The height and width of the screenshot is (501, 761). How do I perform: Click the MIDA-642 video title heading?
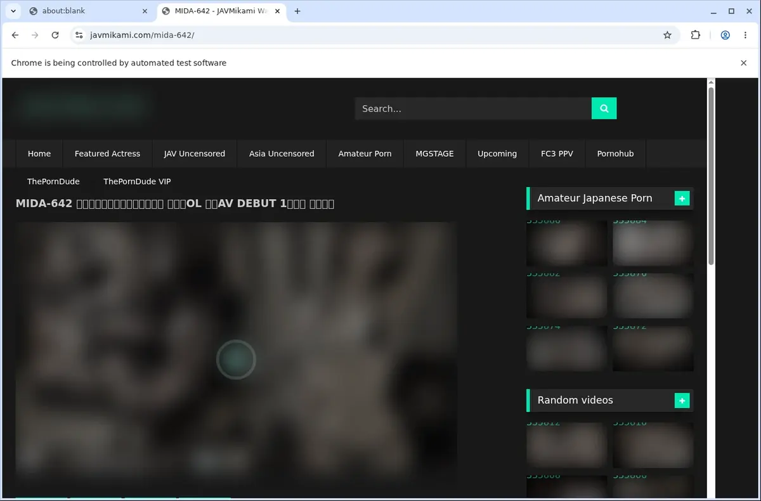(175, 204)
